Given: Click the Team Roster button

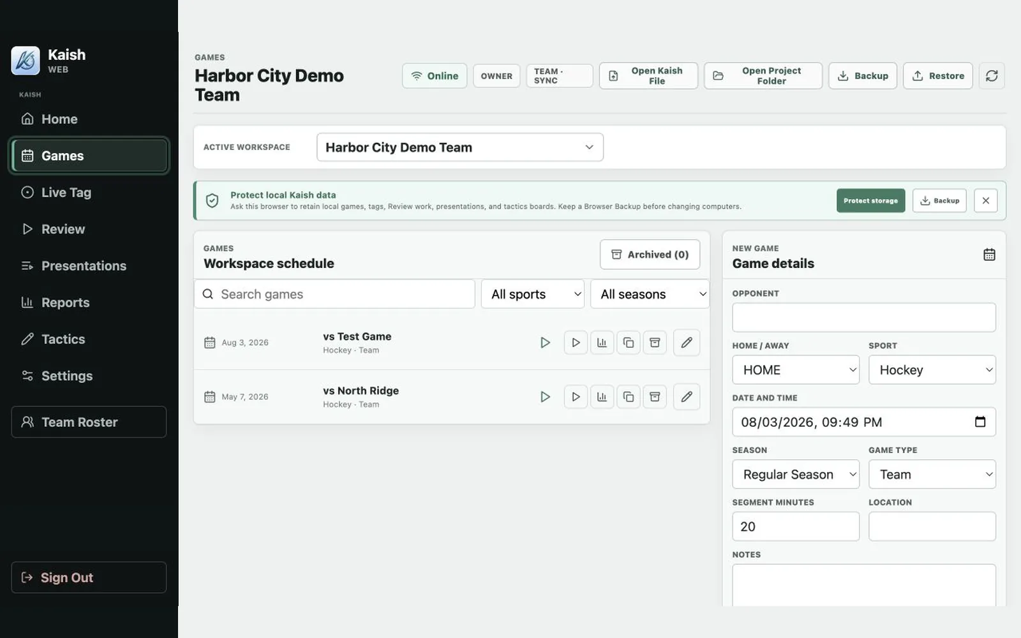Looking at the screenshot, I should point(89,422).
